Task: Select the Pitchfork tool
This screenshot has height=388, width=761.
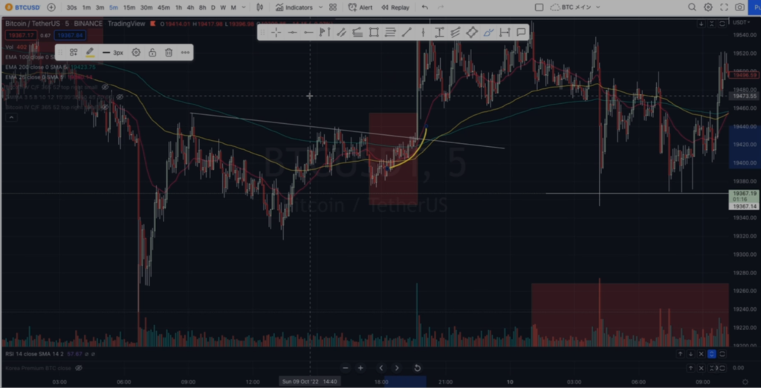Action: tap(456, 33)
